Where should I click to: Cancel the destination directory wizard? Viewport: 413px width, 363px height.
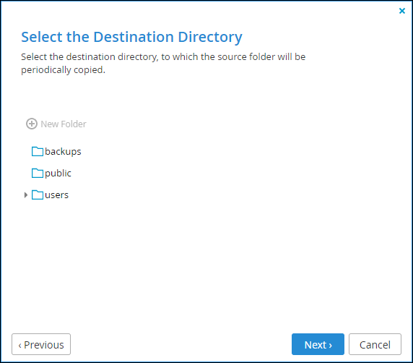tap(375, 344)
